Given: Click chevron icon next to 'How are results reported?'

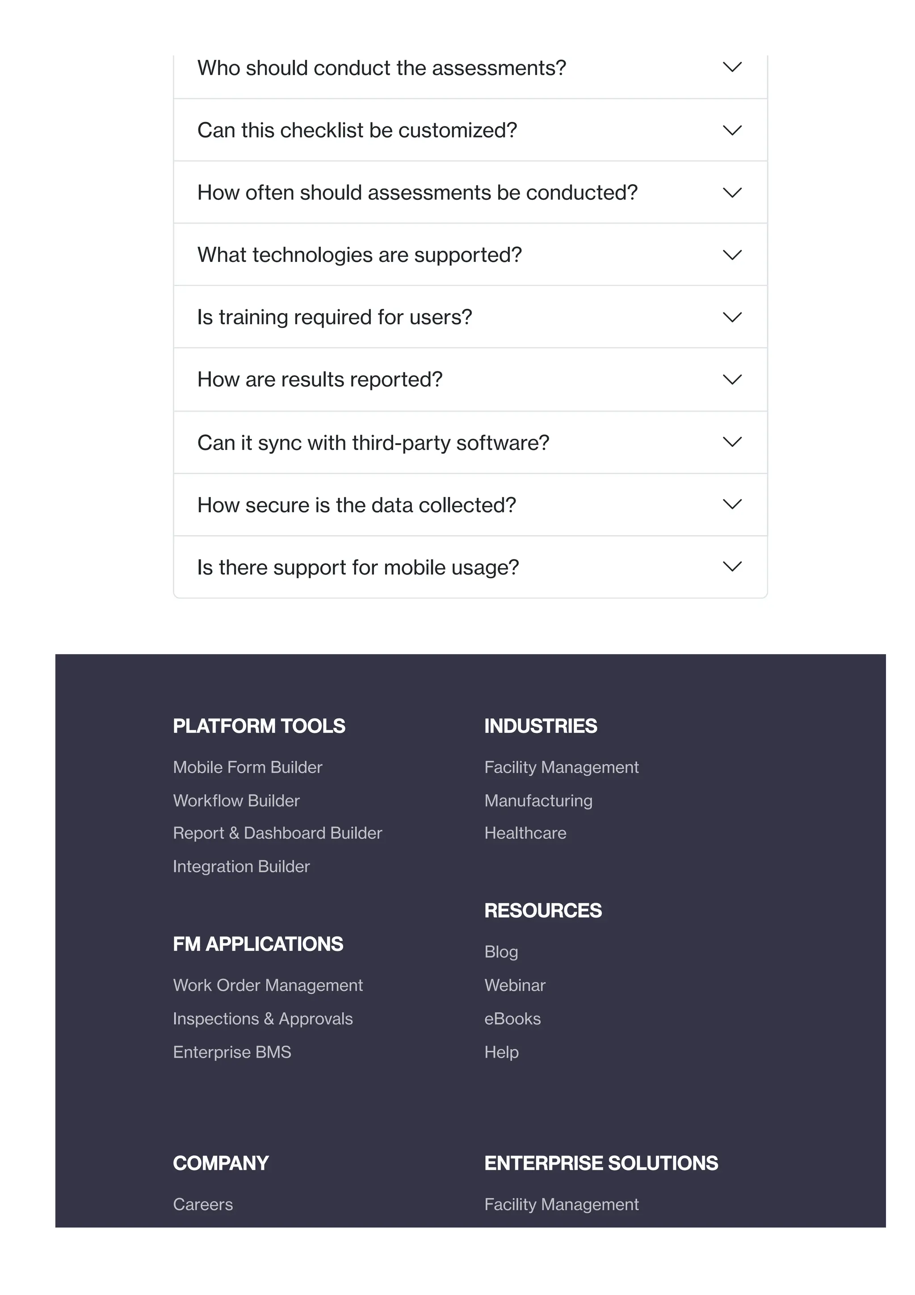Looking at the screenshot, I should (x=732, y=379).
